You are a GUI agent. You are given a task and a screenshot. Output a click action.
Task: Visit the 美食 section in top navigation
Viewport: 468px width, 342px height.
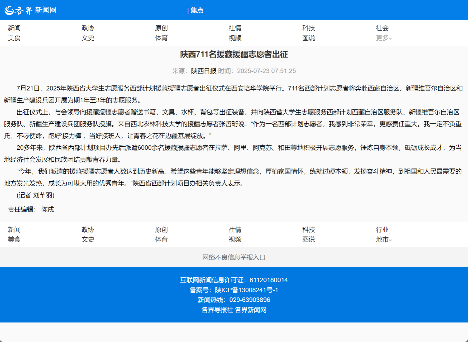tap(14, 38)
